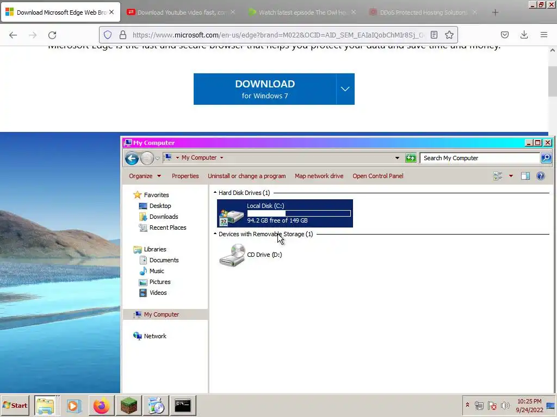557x417 pixels.
Task: Collapse the Hard Disk Drives group
Action: point(215,193)
